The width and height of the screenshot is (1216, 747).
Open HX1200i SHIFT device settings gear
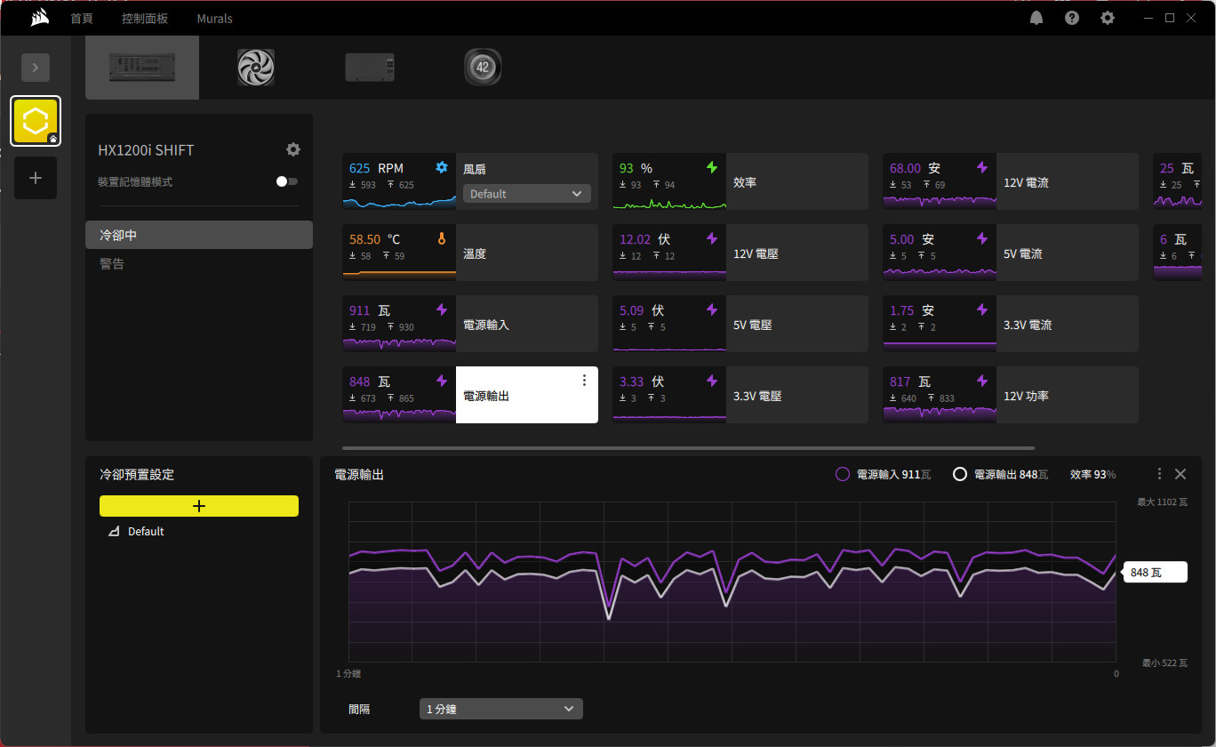pyautogui.click(x=293, y=149)
